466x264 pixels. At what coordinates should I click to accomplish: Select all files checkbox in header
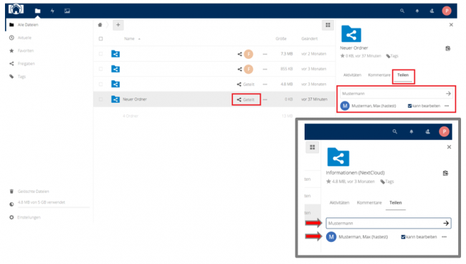pos(101,39)
